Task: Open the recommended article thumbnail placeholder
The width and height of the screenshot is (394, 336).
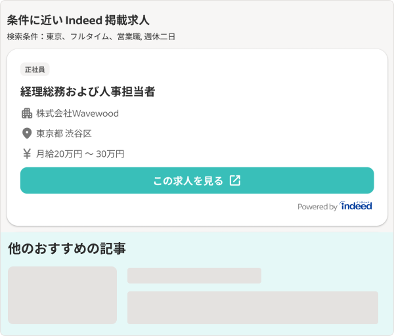Action: (62, 295)
